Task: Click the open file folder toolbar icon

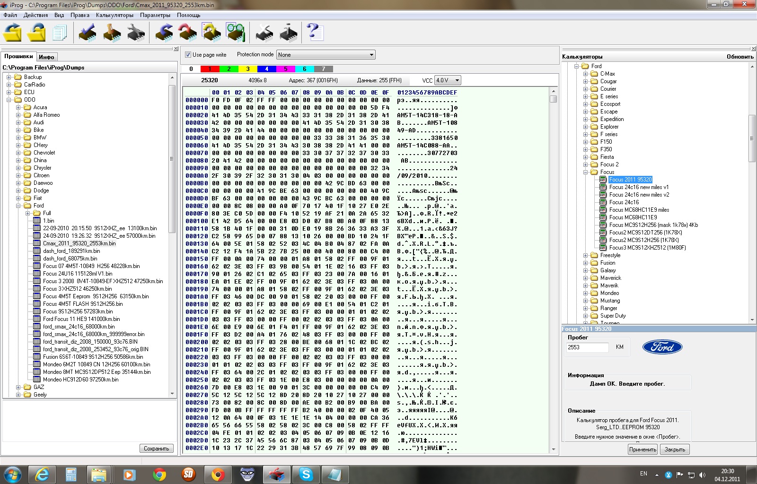Action: [x=13, y=33]
